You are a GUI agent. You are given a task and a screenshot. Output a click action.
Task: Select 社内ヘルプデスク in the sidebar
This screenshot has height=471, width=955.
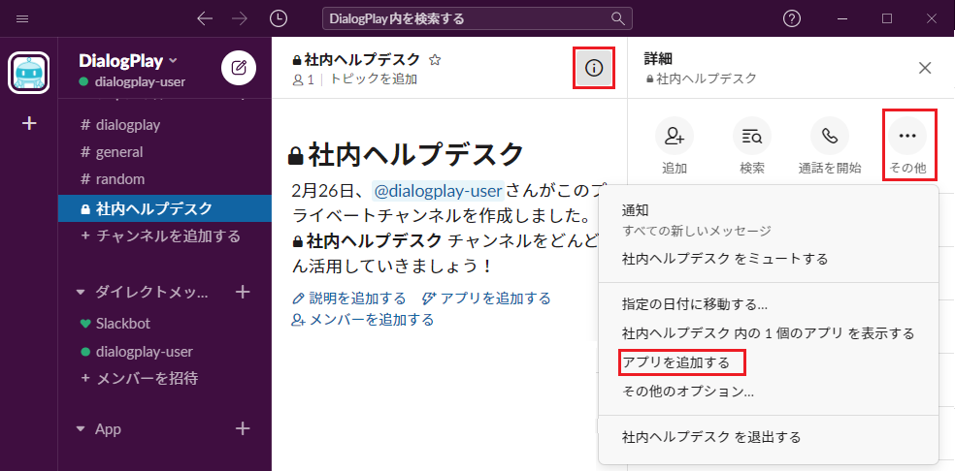point(164,208)
